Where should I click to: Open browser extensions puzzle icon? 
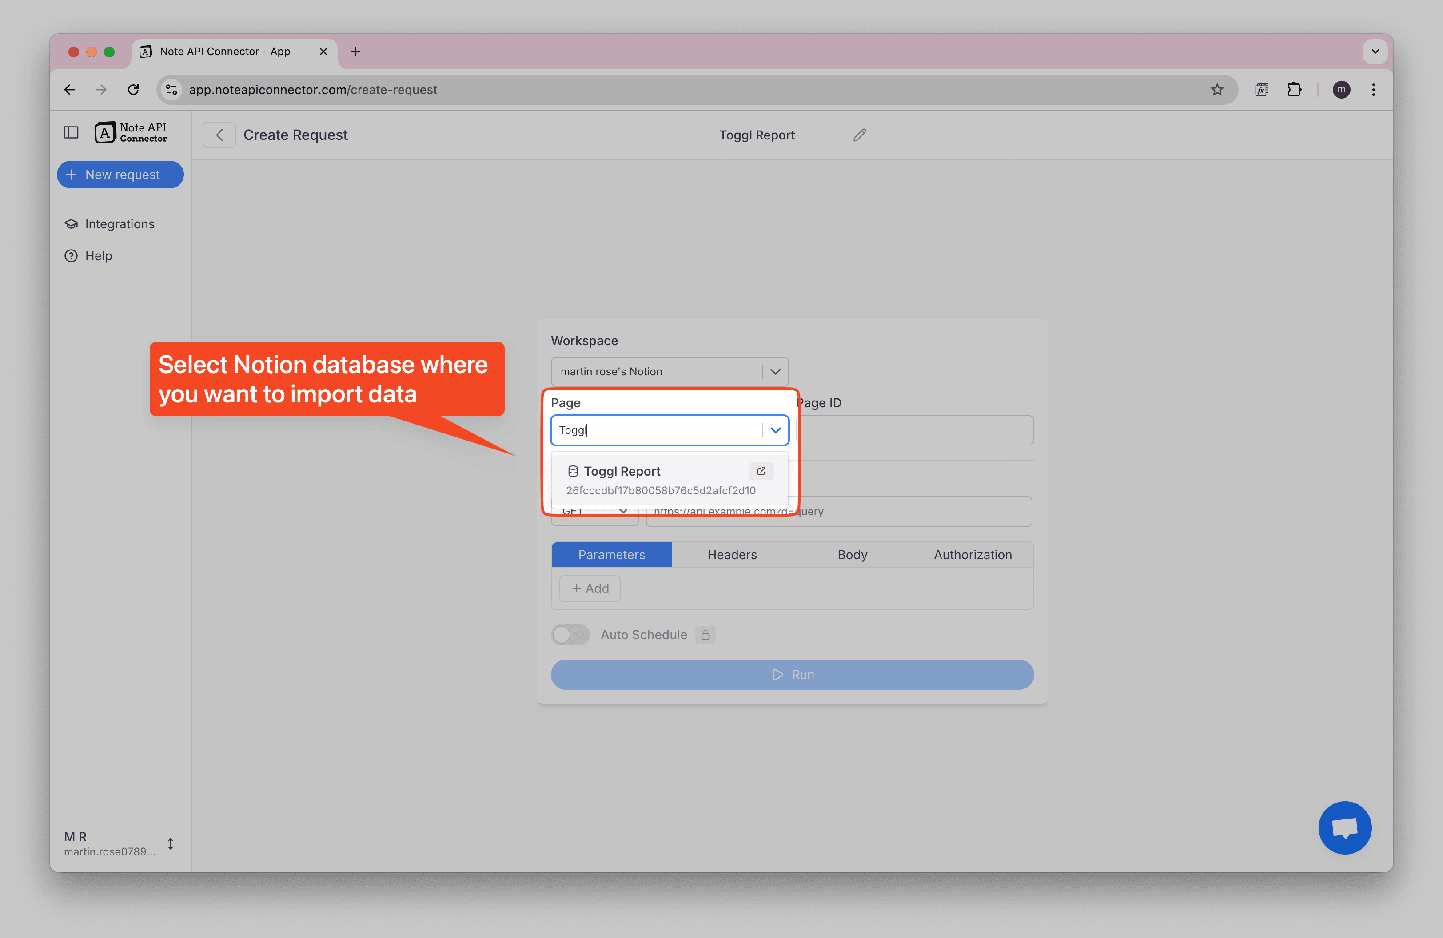(1294, 90)
